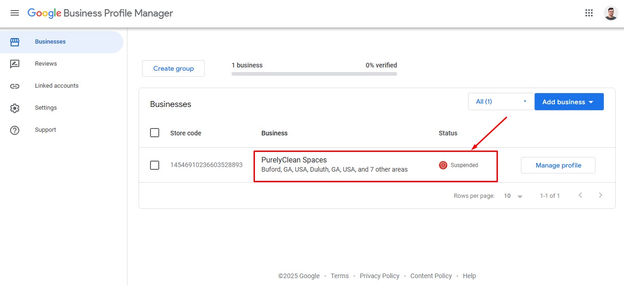
Task: Click the Manage profile button
Action: pyautogui.click(x=558, y=165)
